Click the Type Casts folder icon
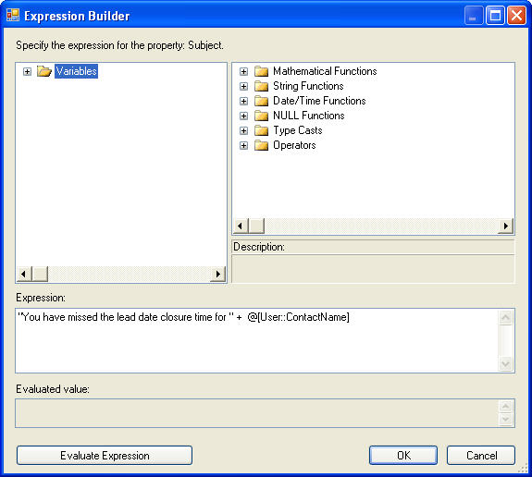Viewport: 532px width, 477px height. tap(261, 130)
